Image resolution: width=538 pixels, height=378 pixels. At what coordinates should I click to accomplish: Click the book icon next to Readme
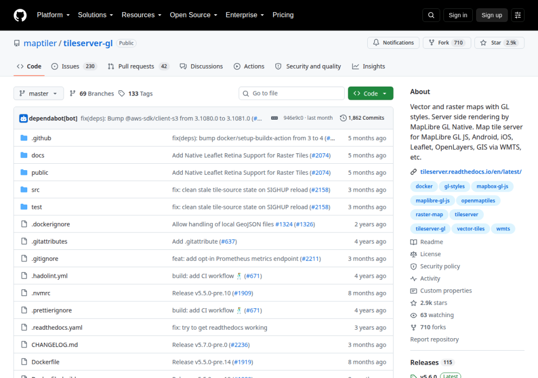coord(413,242)
